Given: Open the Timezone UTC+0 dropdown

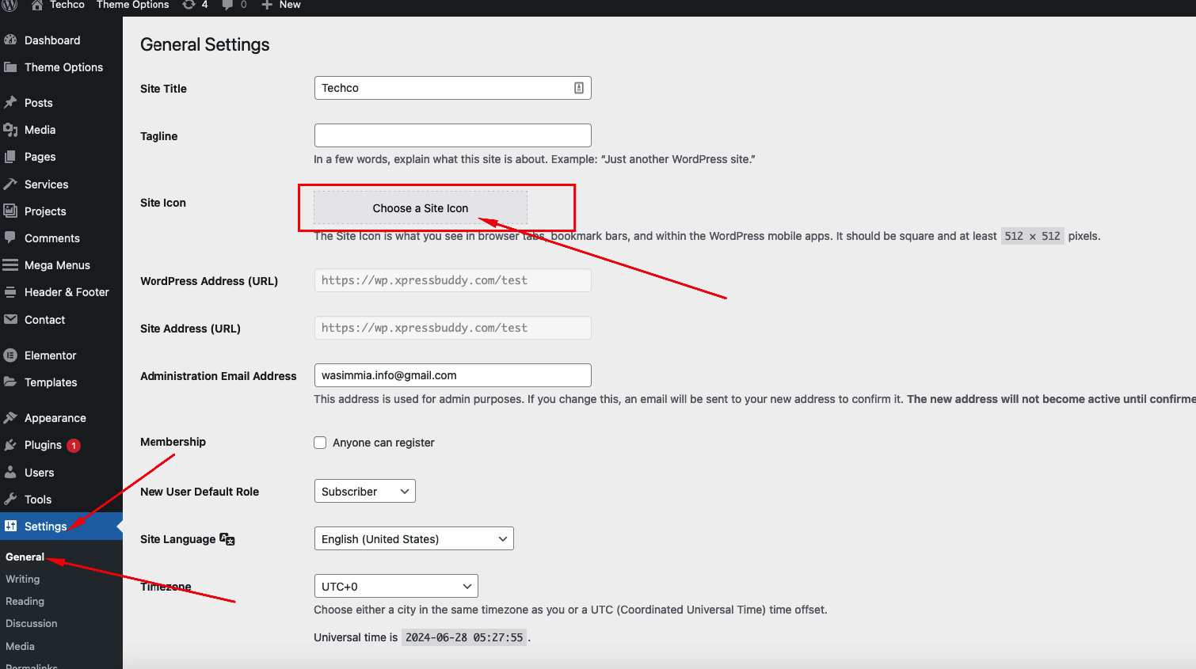Looking at the screenshot, I should [395, 587].
